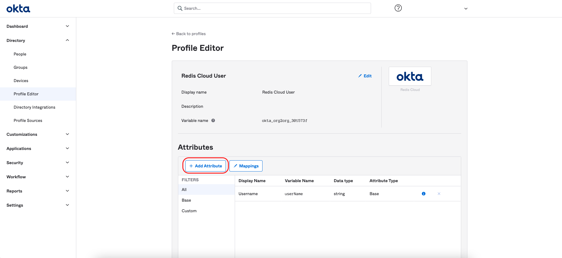Follow the Back to profiles link
562x258 pixels.
pyautogui.click(x=189, y=34)
